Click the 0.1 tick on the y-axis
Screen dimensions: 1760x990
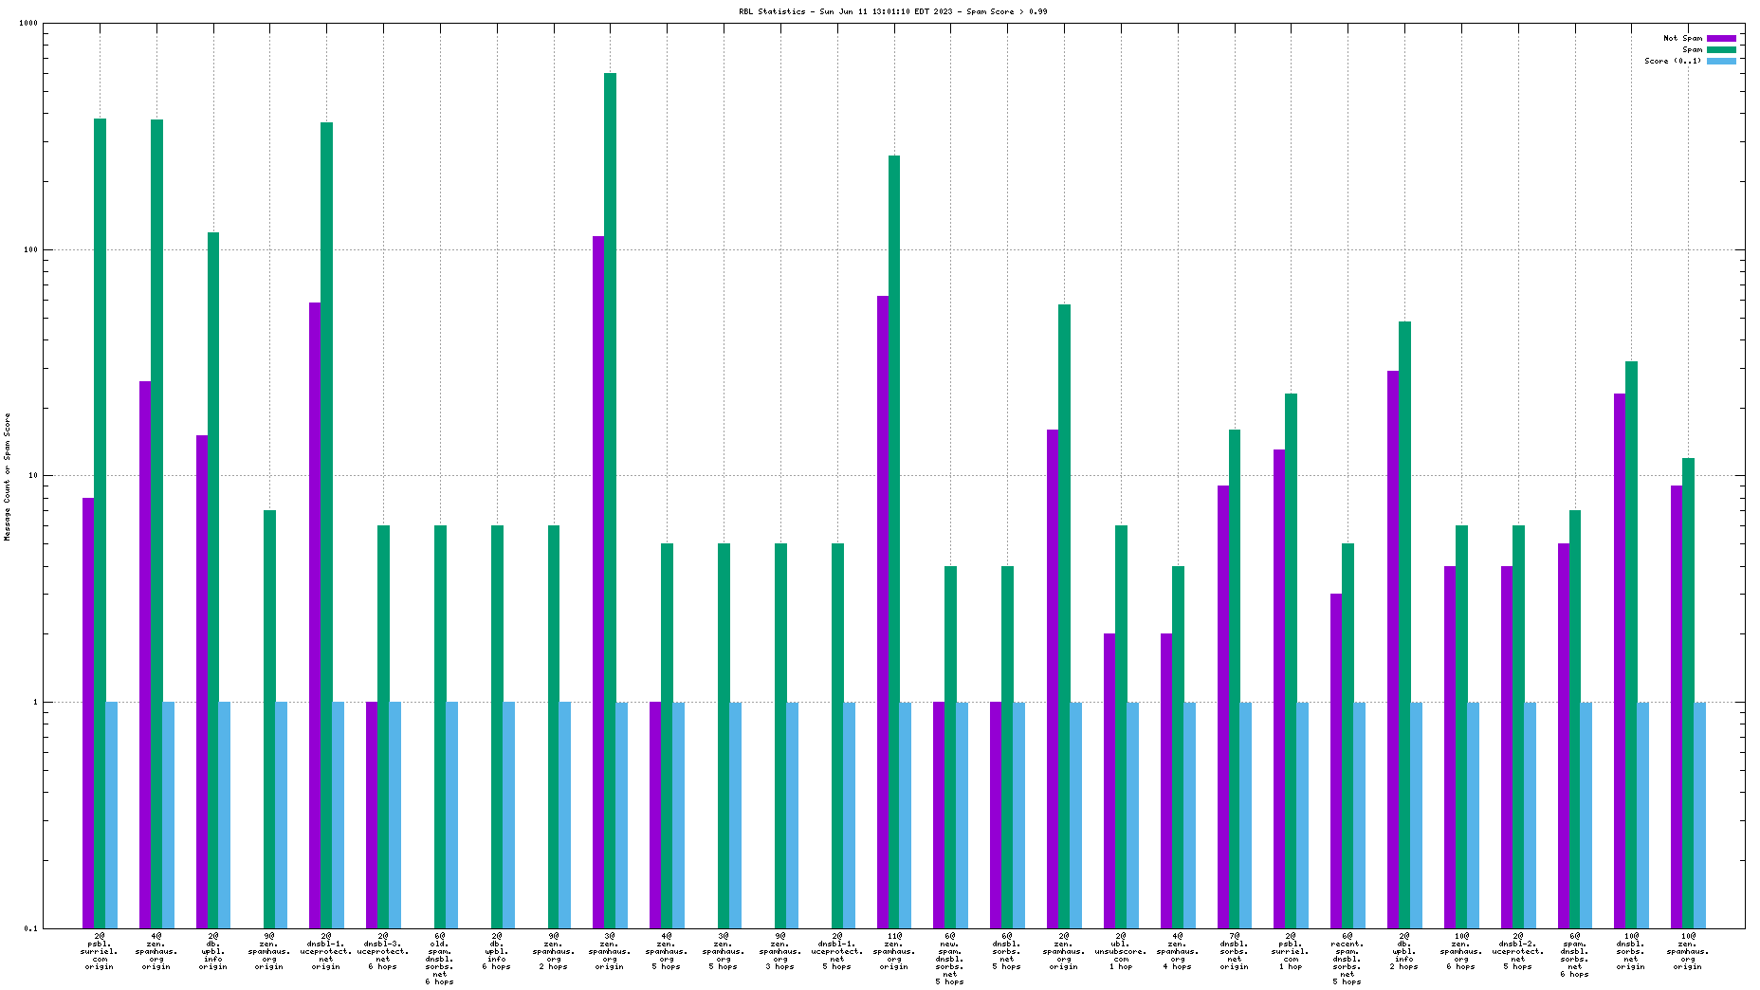point(30,928)
